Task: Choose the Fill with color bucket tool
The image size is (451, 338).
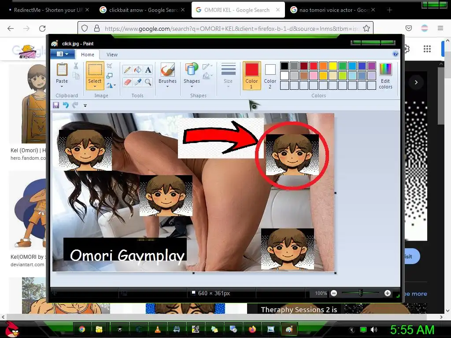Action: (138, 70)
